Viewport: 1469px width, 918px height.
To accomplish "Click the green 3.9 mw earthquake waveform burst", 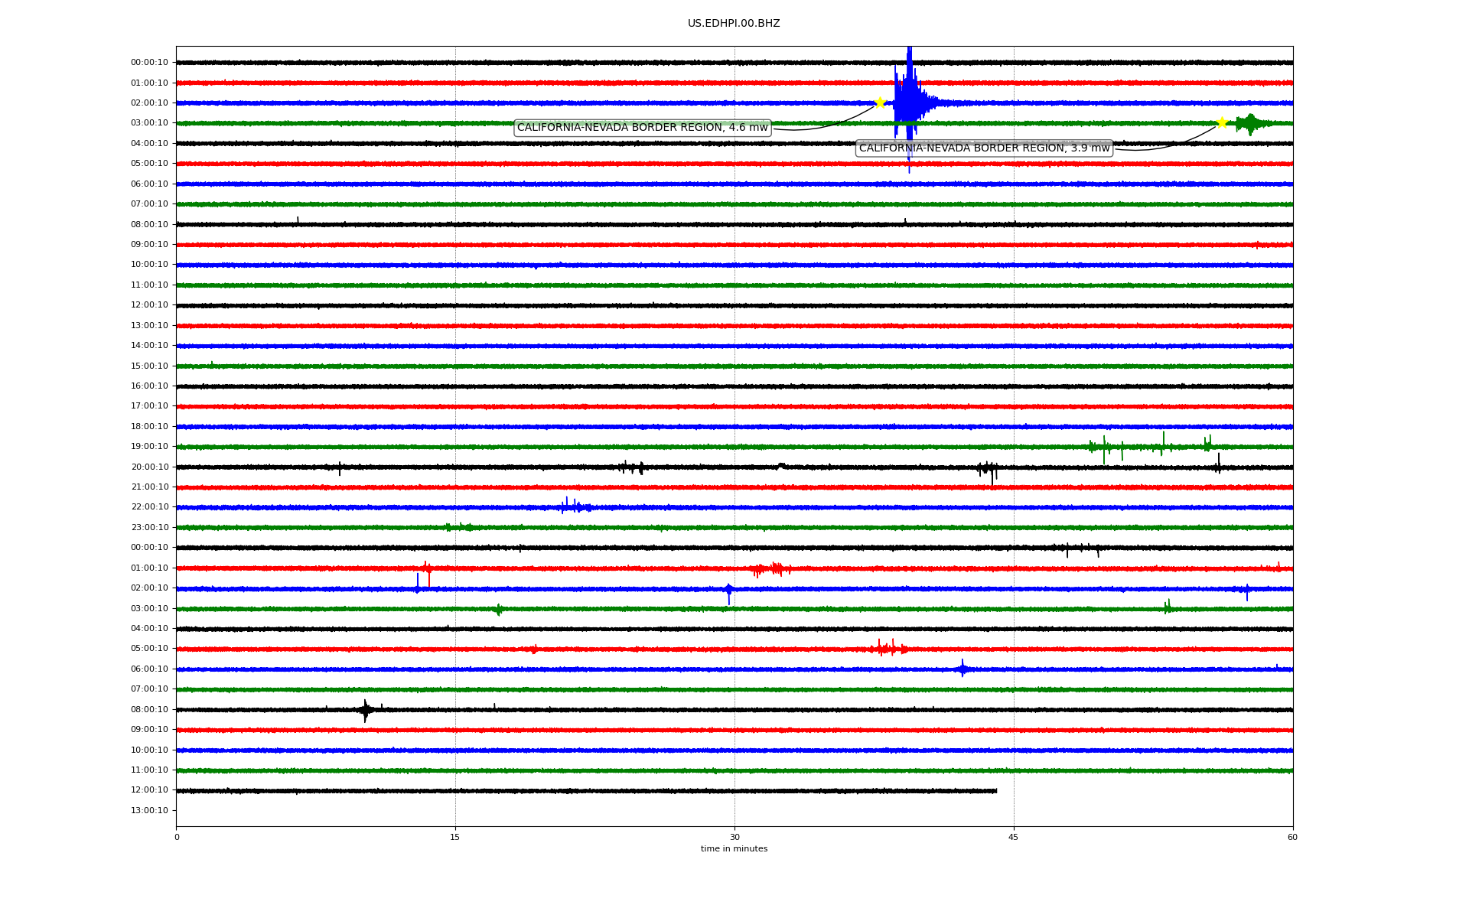I will (1249, 123).
